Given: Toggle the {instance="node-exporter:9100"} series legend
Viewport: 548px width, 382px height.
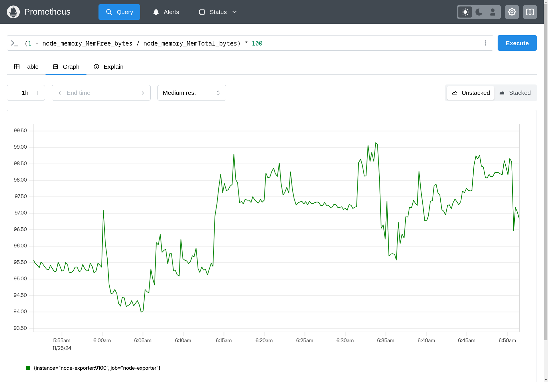Looking at the screenshot, I should click(x=97, y=368).
